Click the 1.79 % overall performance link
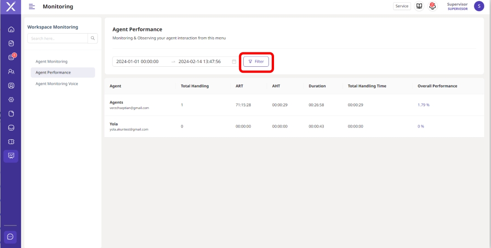 pyautogui.click(x=423, y=105)
